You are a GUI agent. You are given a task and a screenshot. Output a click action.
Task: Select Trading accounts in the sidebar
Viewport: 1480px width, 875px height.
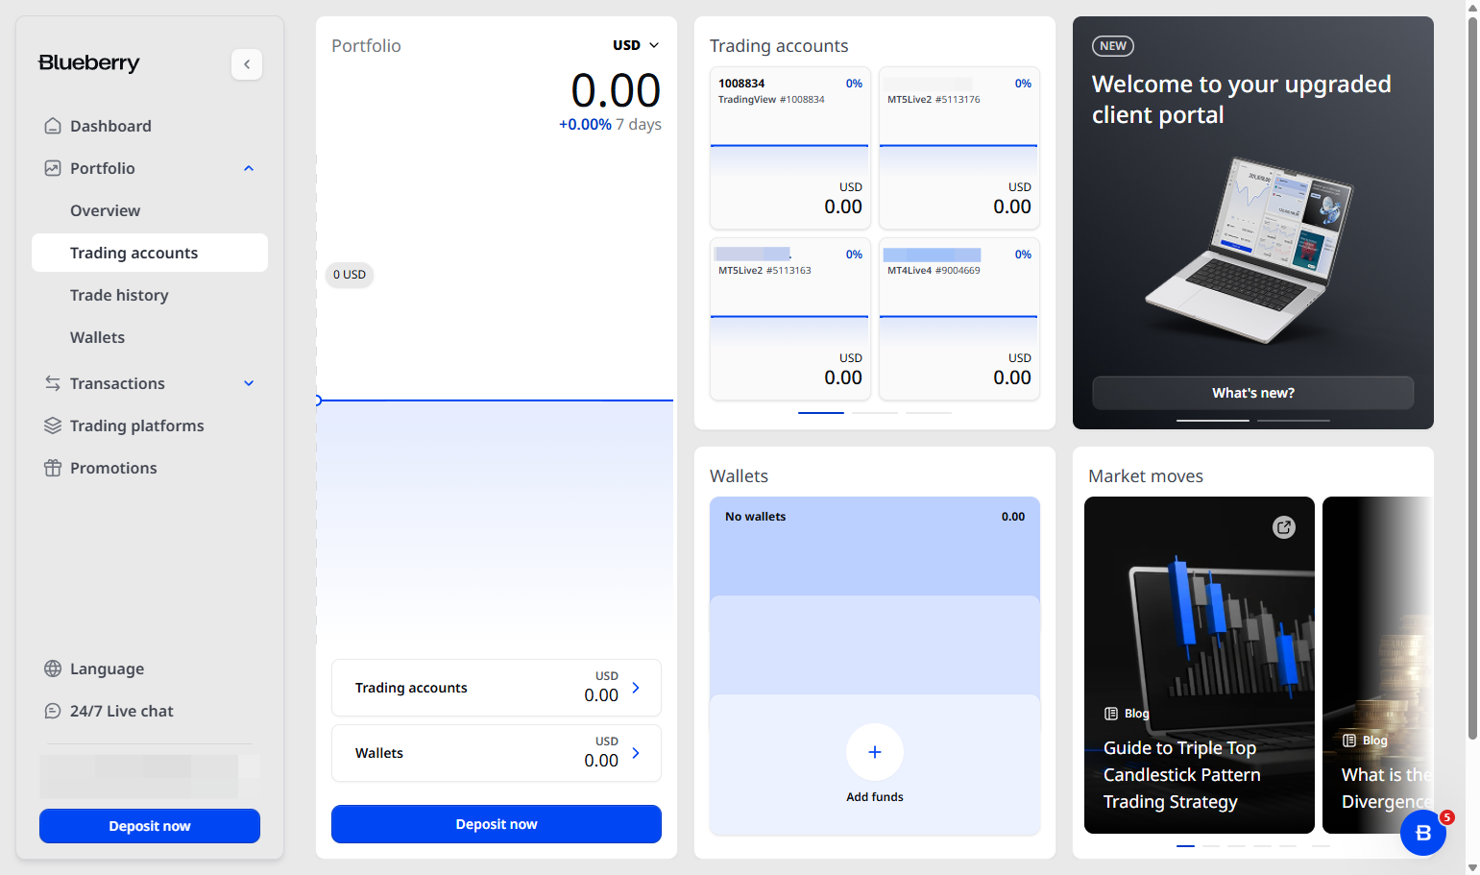(150, 253)
